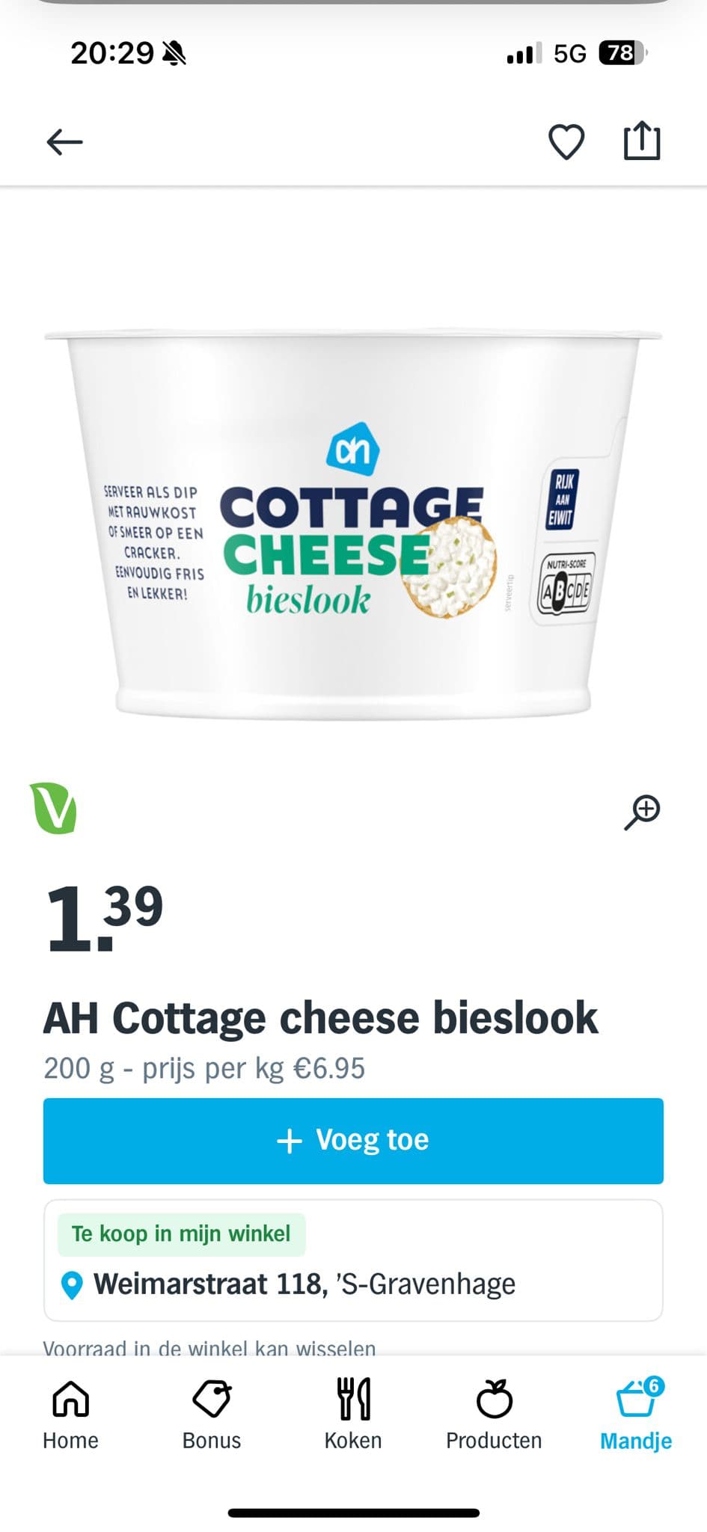The height and width of the screenshot is (1532, 707).
Task: Open the share icon
Action: pos(643,141)
